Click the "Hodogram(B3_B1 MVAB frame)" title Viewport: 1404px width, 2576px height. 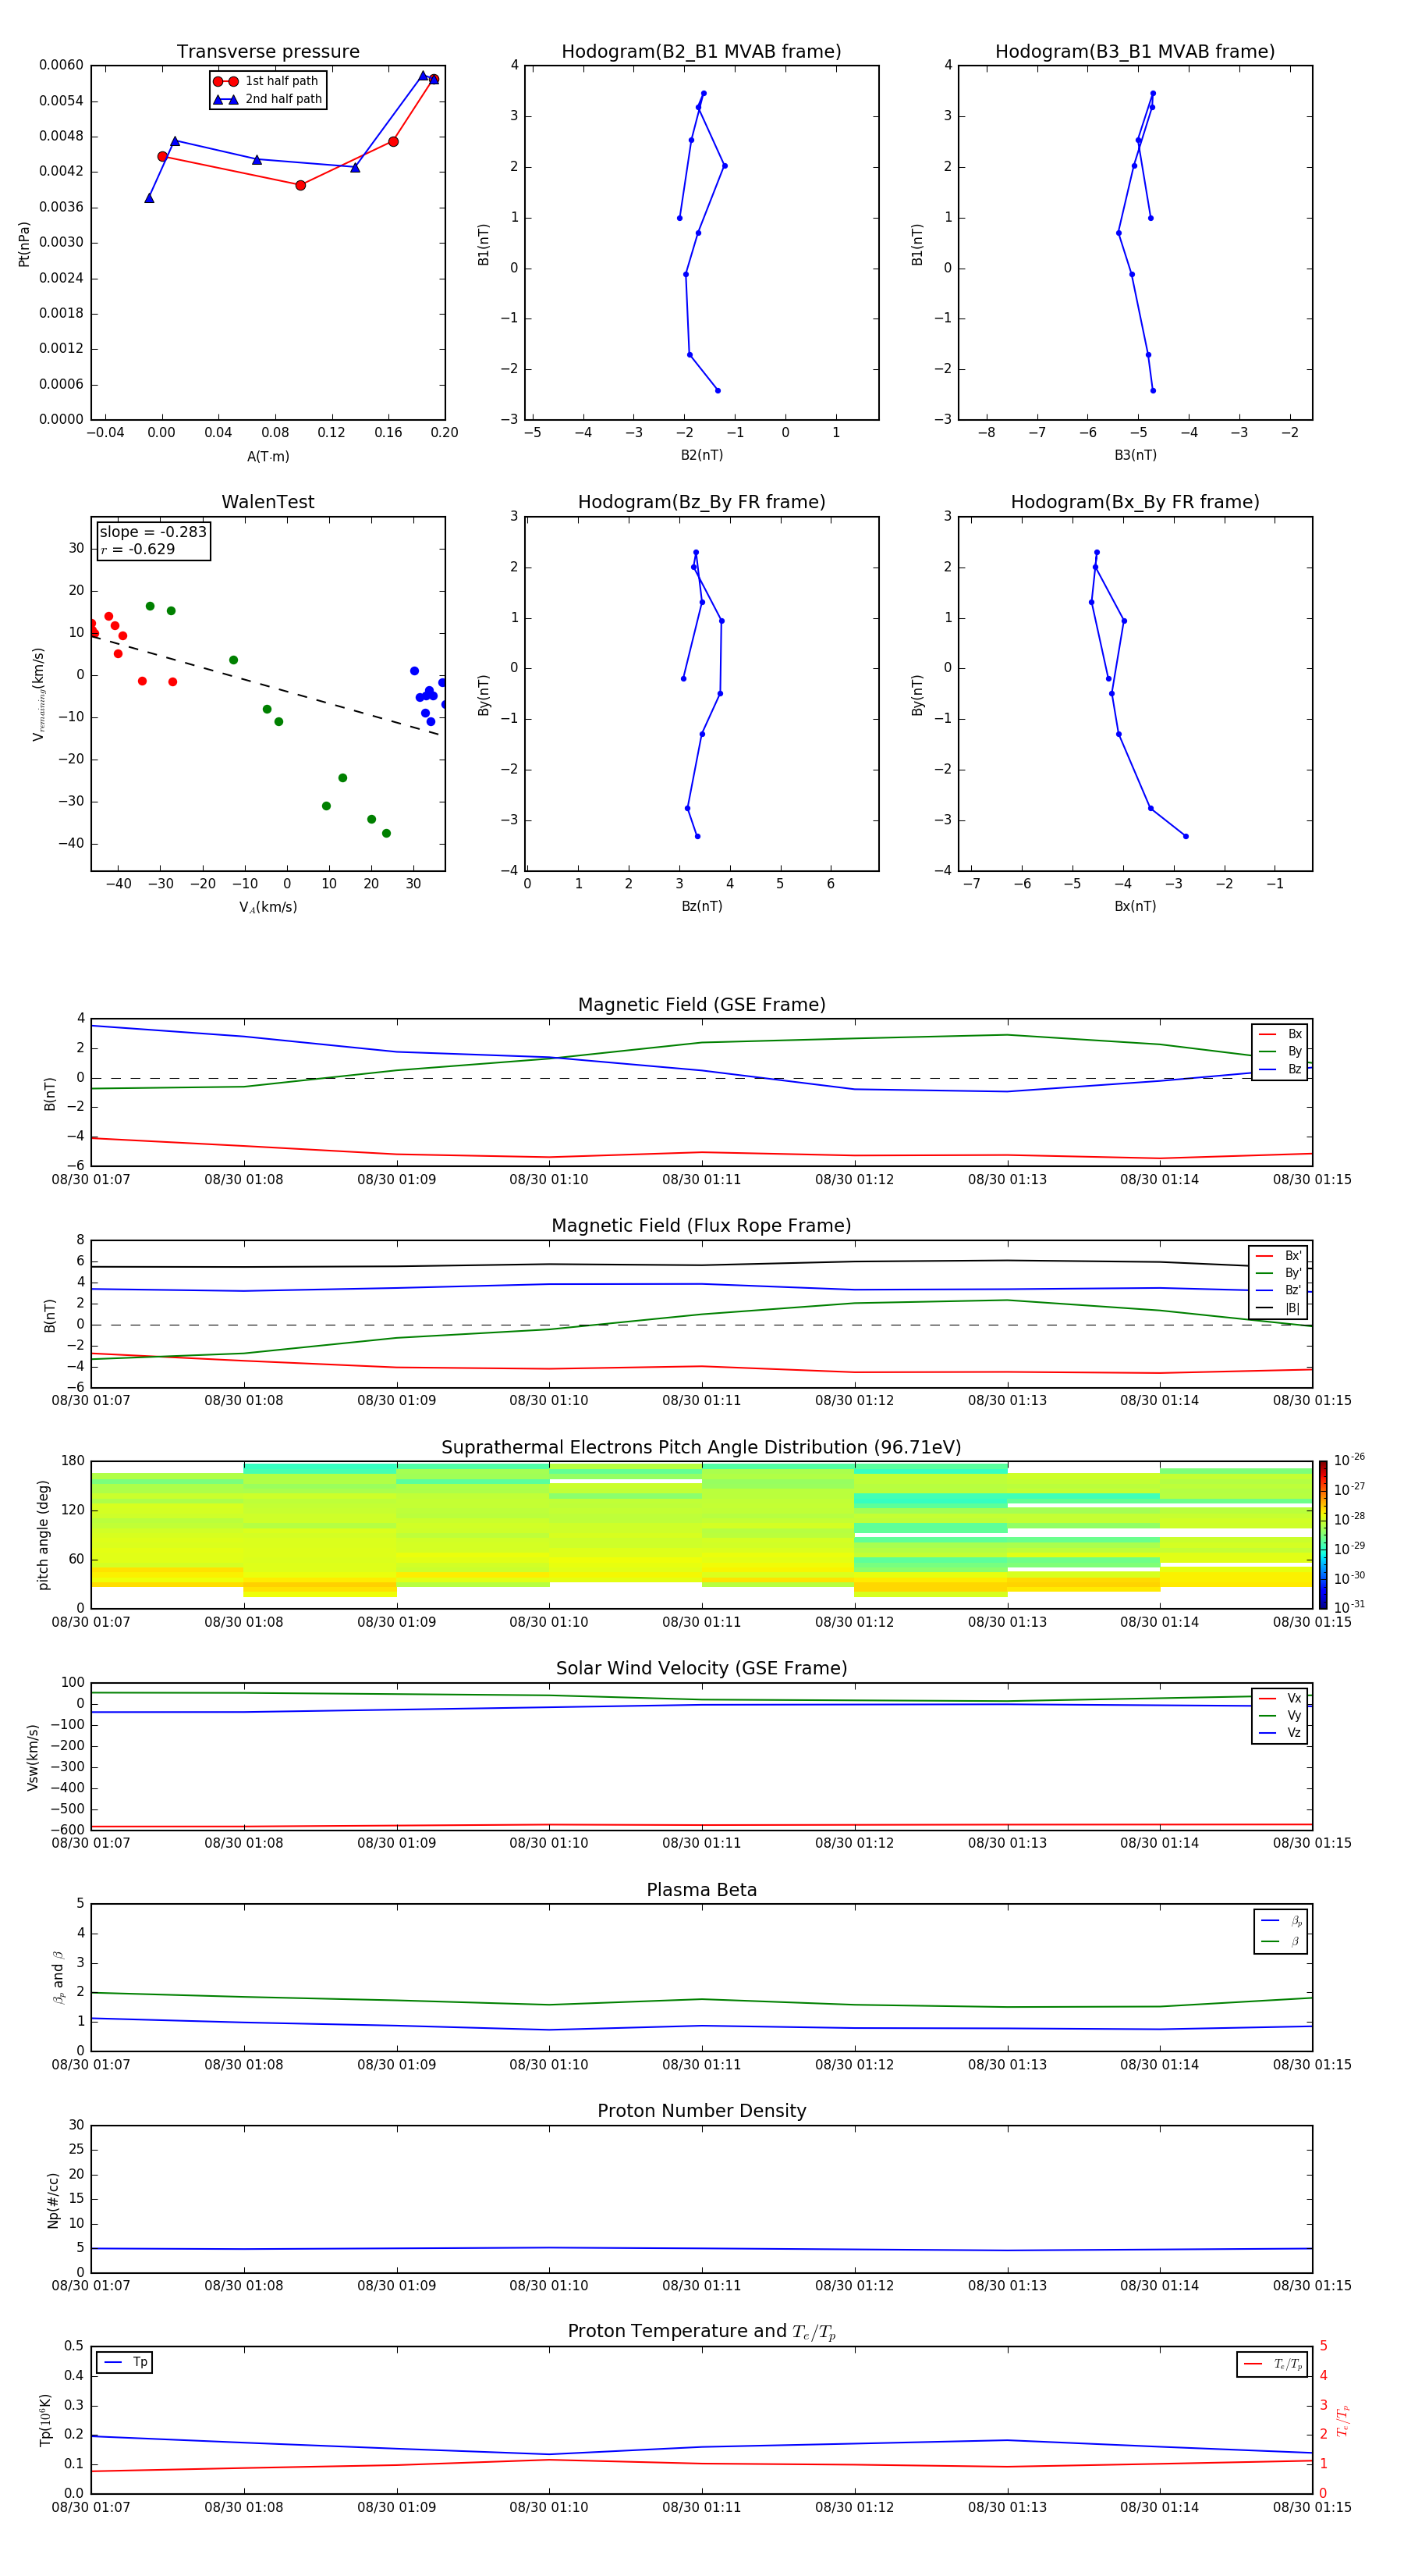[1135, 52]
